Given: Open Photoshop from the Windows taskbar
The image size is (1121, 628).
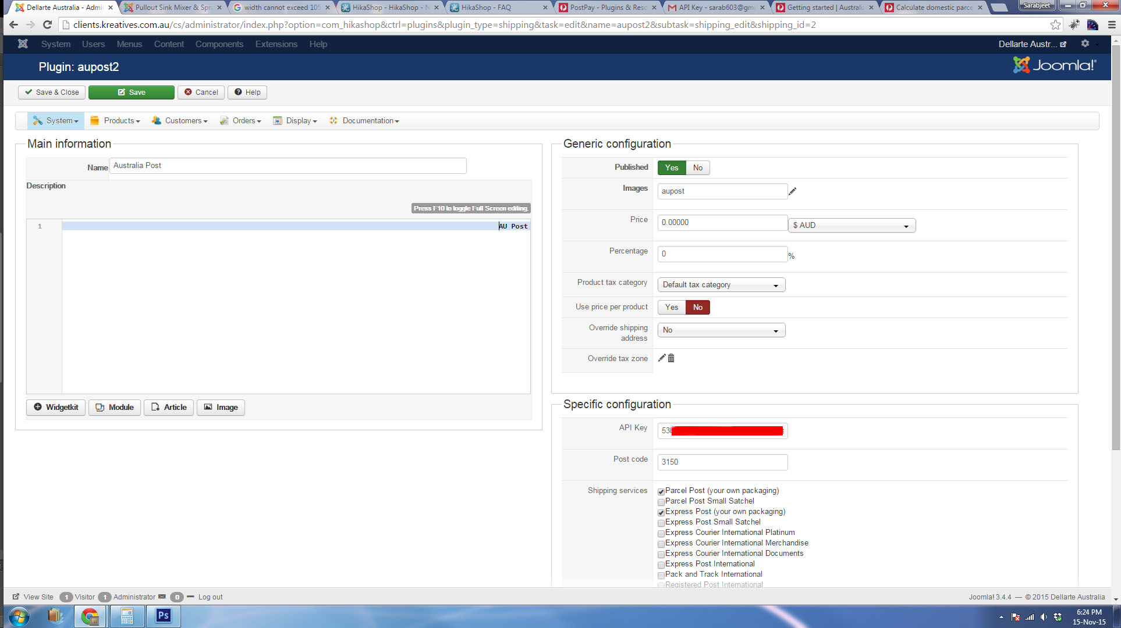Looking at the screenshot, I should tap(164, 616).
